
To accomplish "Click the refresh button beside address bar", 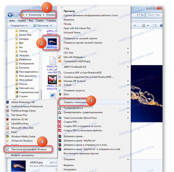I will point(142,15).
